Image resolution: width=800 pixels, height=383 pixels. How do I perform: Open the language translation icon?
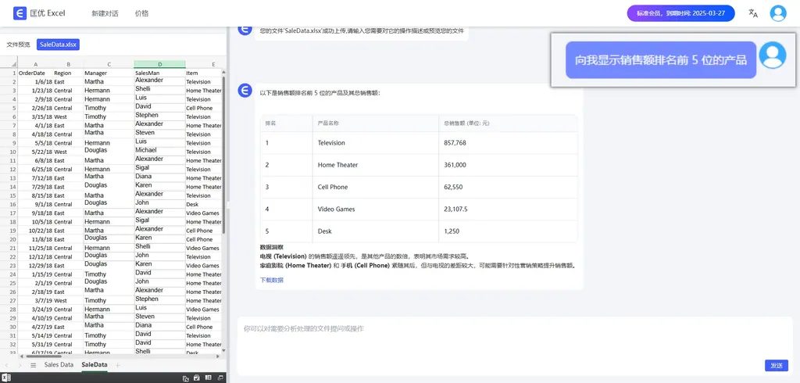(x=753, y=13)
